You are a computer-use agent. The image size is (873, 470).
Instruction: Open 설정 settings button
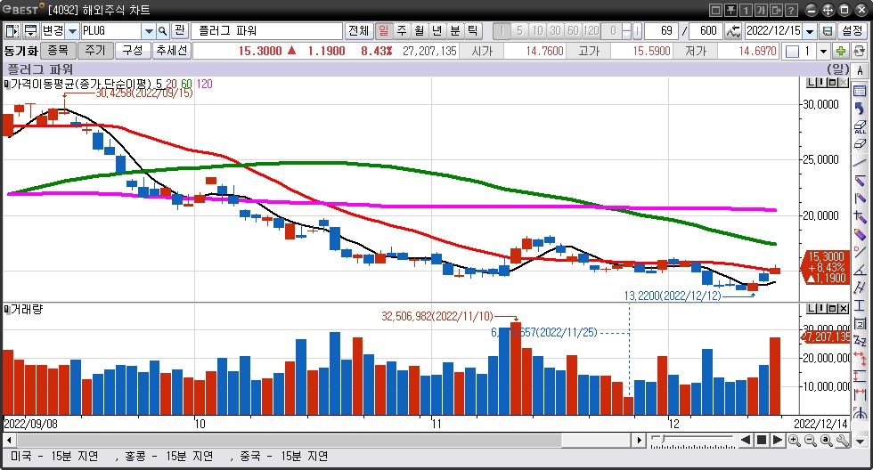click(852, 30)
